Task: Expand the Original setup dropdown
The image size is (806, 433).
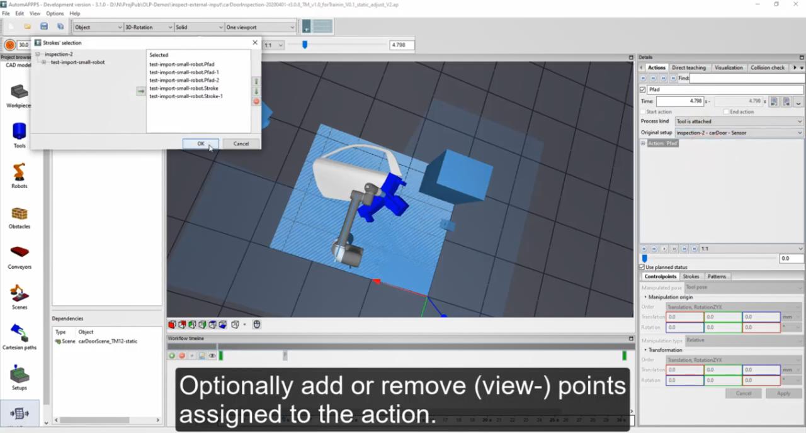Action: (739, 133)
